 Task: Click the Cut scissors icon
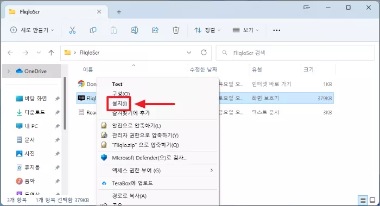click(72, 30)
